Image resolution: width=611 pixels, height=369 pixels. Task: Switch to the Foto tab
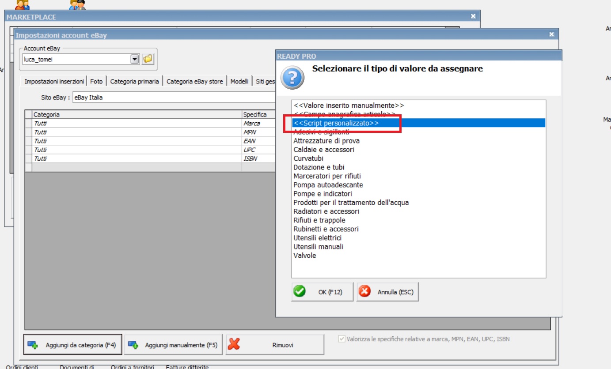96,81
